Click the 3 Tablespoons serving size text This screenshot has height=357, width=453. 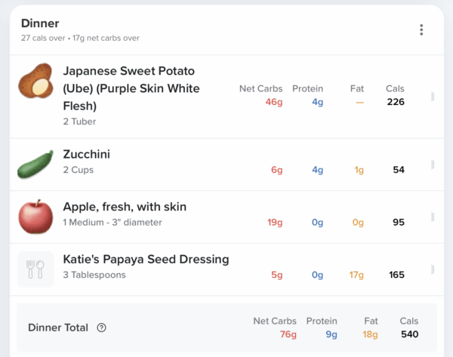(x=94, y=275)
